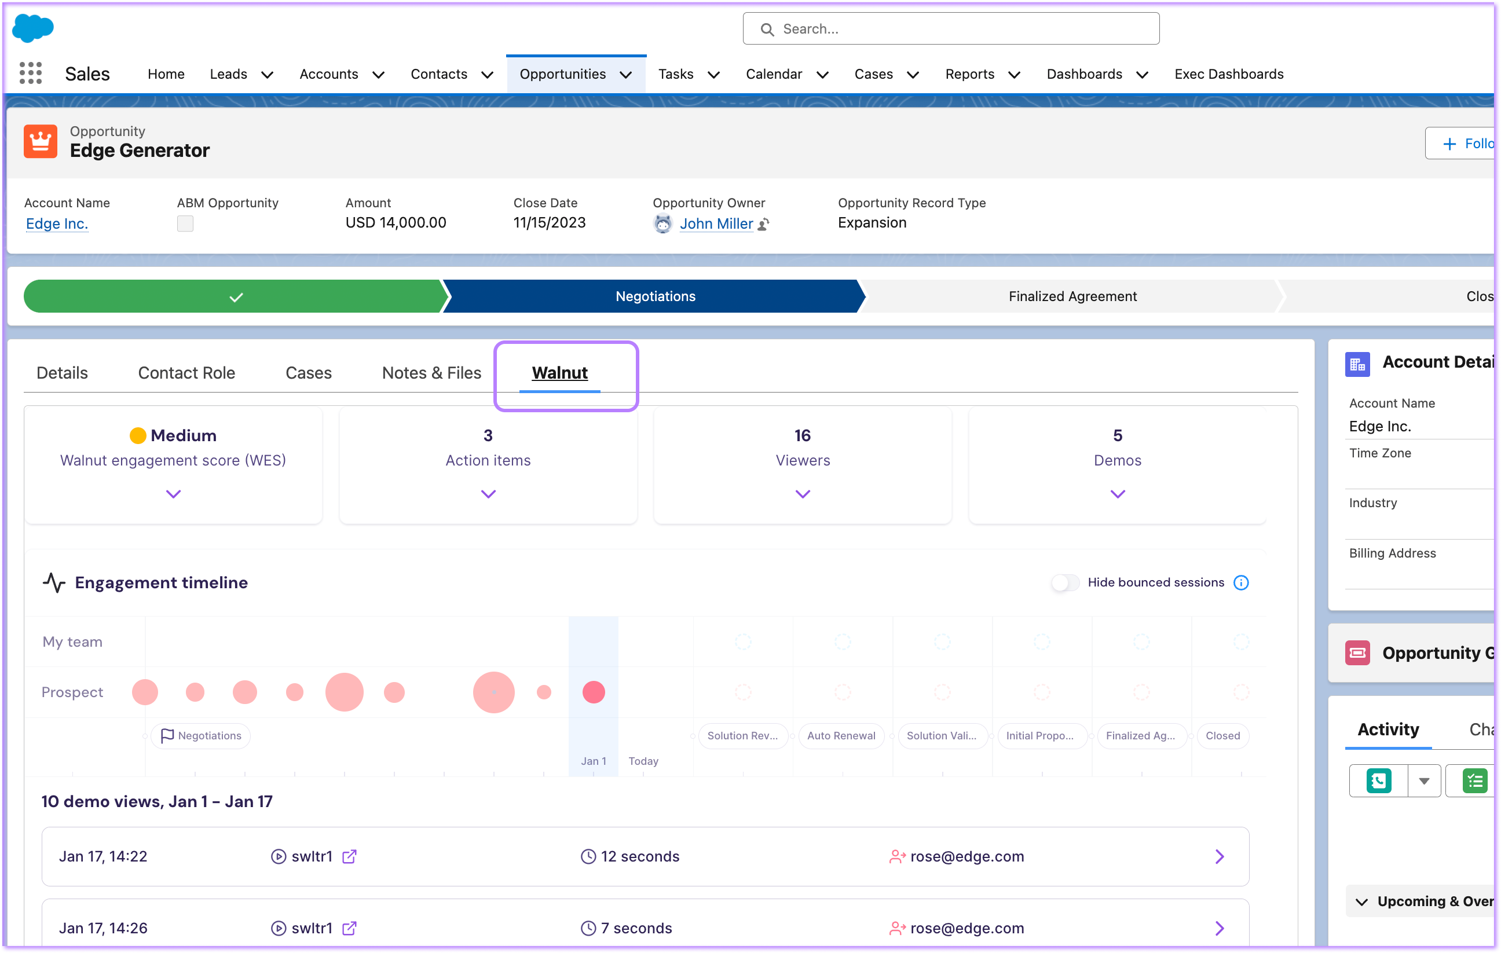Expand the Viewers card chevron
The width and height of the screenshot is (1501, 953).
coord(803,494)
